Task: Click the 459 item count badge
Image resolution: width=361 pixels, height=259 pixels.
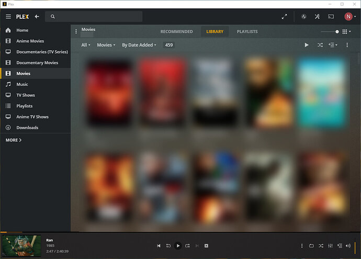Action: tap(169, 45)
